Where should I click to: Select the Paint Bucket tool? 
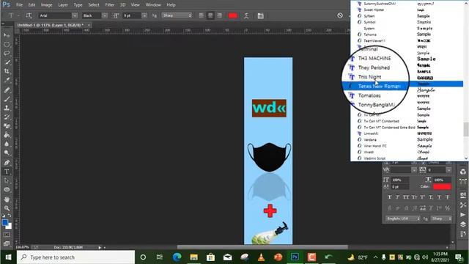[x=7, y=135]
